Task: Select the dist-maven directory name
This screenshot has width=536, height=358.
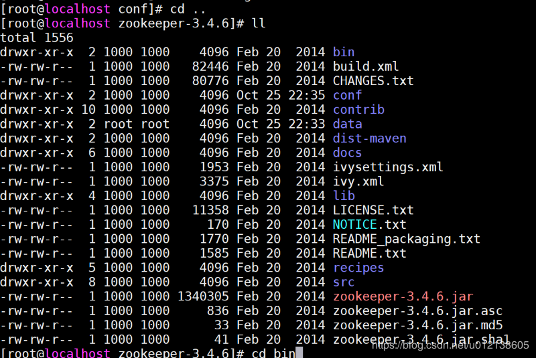Action: [x=369, y=139]
